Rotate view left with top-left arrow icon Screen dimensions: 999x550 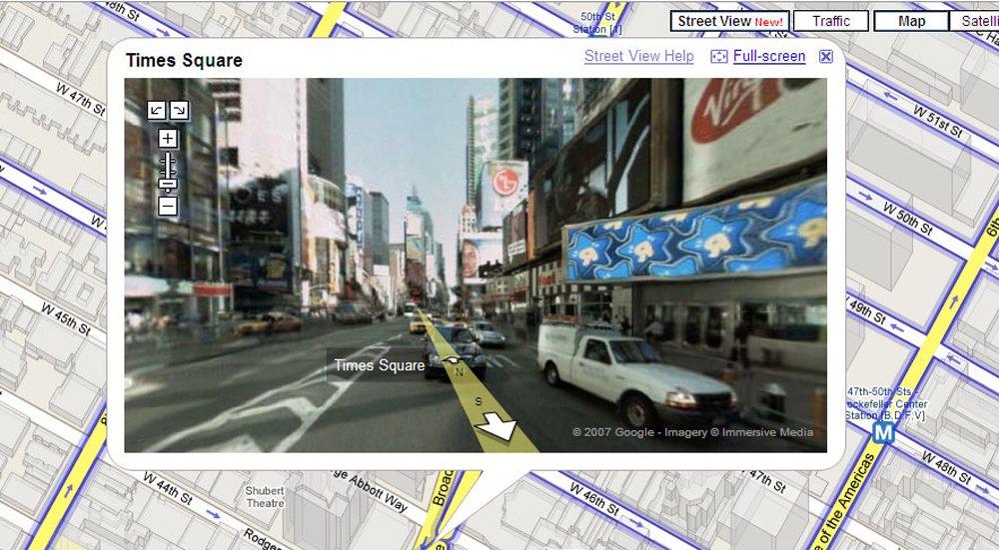pyautogui.click(x=156, y=110)
